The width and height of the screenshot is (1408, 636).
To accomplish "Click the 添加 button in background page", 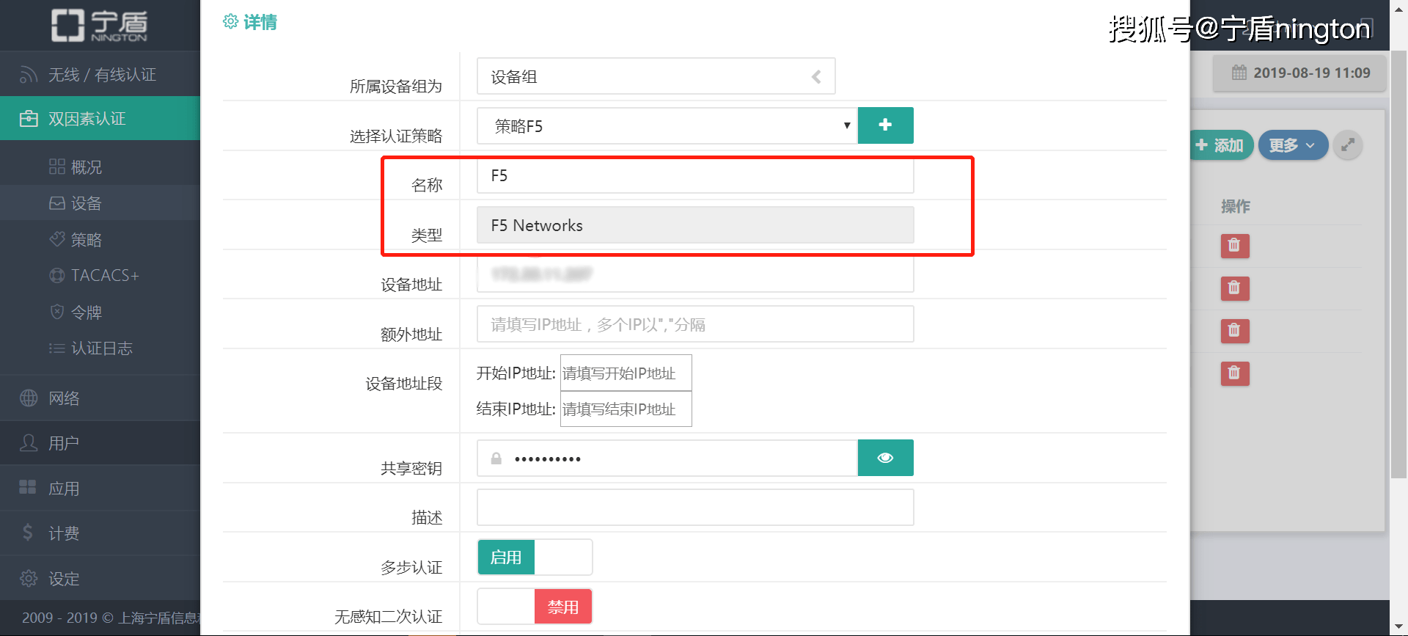I will pyautogui.click(x=1222, y=145).
